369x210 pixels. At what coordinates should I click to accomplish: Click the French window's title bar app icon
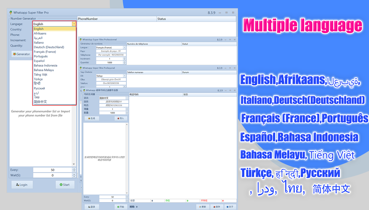[x=81, y=40]
